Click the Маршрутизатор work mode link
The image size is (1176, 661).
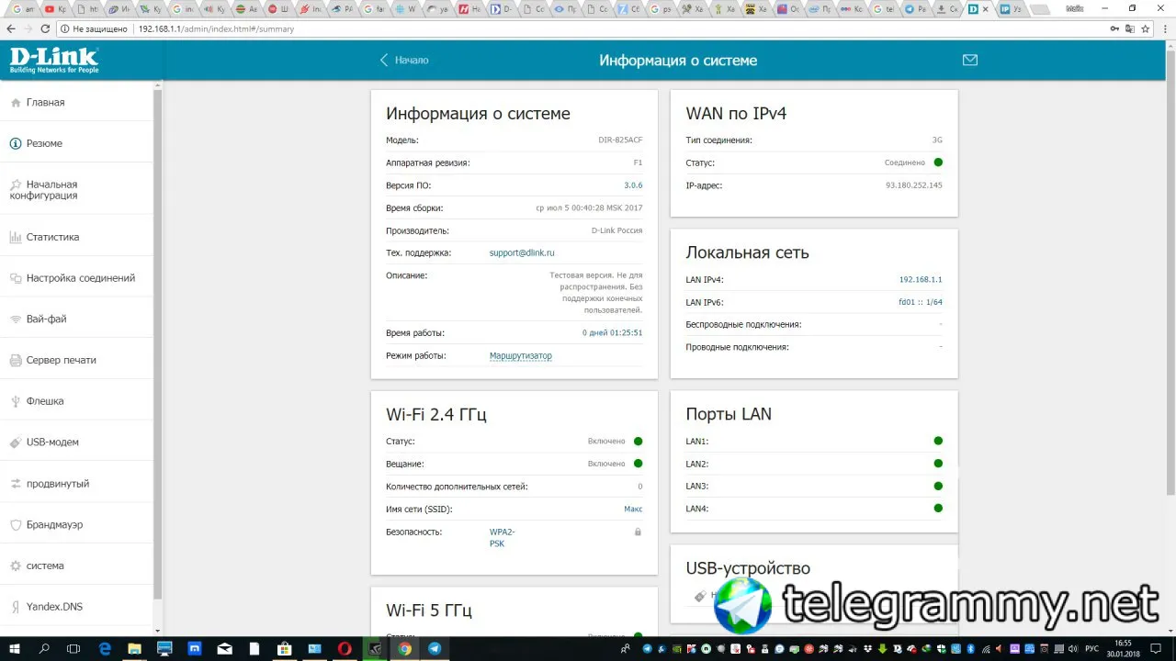click(x=521, y=356)
